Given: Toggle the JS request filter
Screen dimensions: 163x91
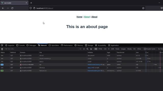Looking at the screenshot, I should (x=109, y=49).
